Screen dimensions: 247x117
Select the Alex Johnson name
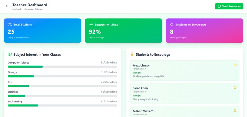point(142,65)
